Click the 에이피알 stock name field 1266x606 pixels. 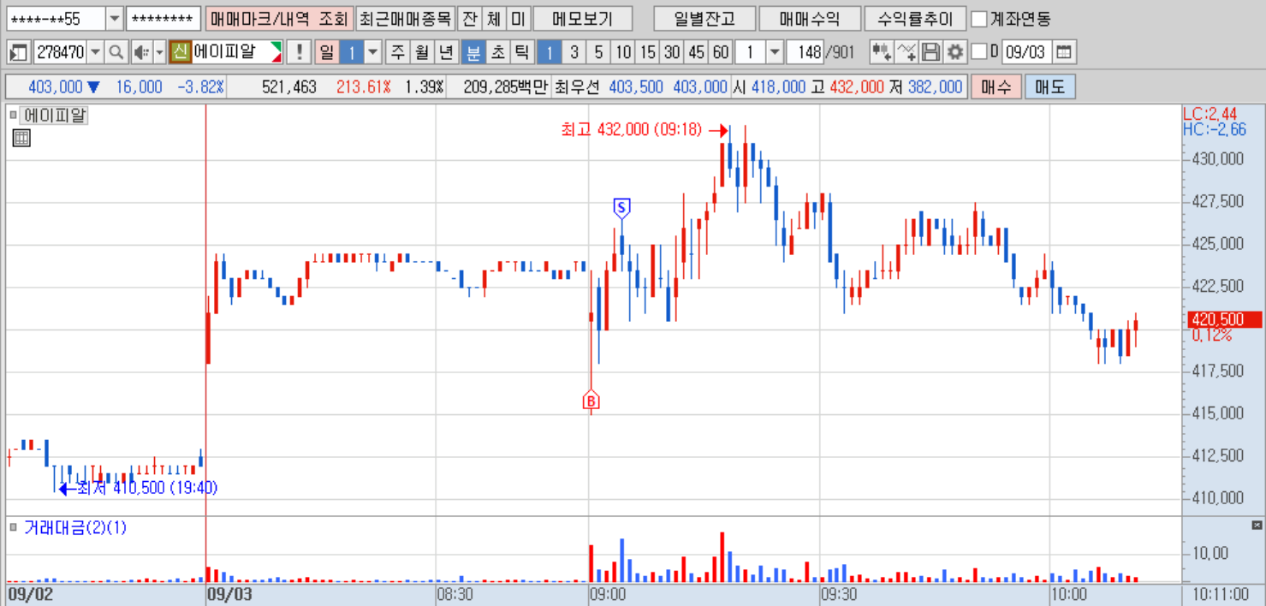[x=237, y=52]
